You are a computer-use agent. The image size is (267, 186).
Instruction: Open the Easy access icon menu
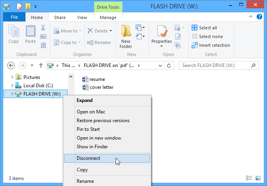140,36
